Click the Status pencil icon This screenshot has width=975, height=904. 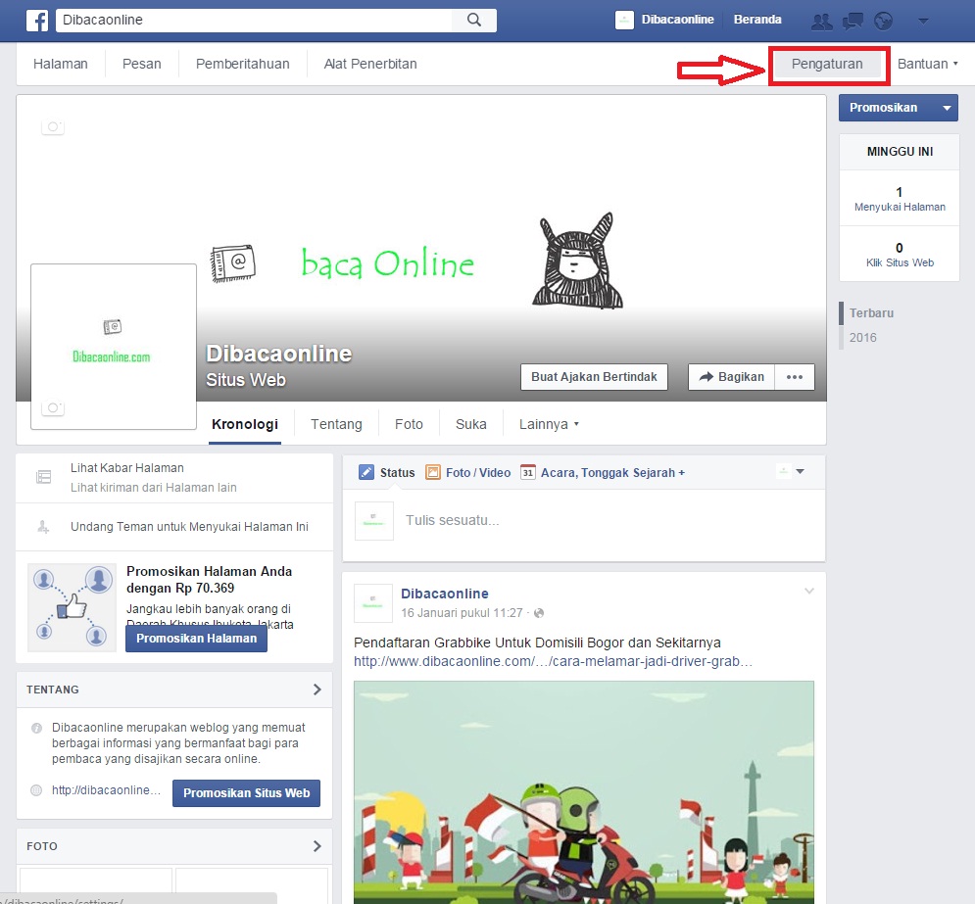366,472
